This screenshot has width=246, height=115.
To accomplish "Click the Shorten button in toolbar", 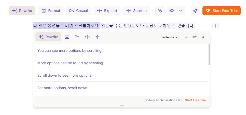I will click(x=136, y=11).
